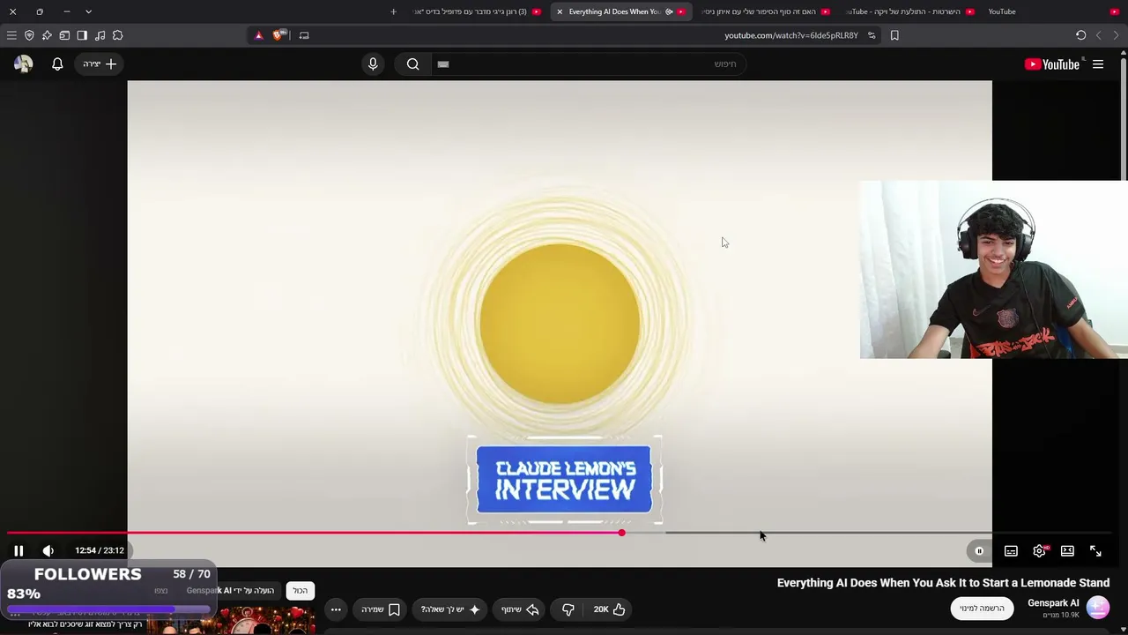The height and width of the screenshot is (635, 1128).
Task: Reload the page with the refresh icon
Action: point(1080,35)
